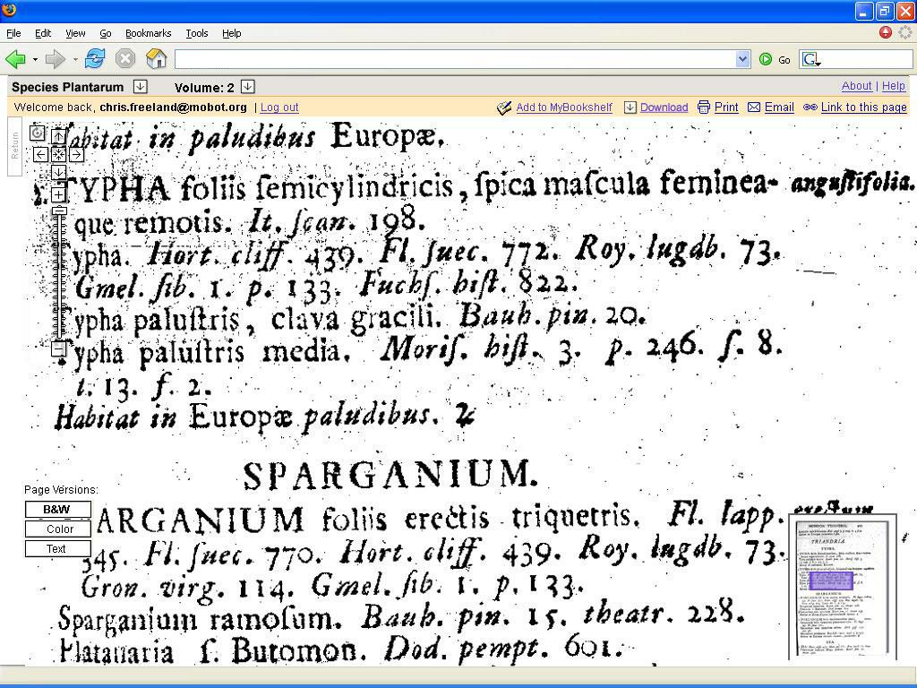This screenshot has height=688, width=917.
Task: Zoom in with the plus button
Action: click(x=58, y=193)
